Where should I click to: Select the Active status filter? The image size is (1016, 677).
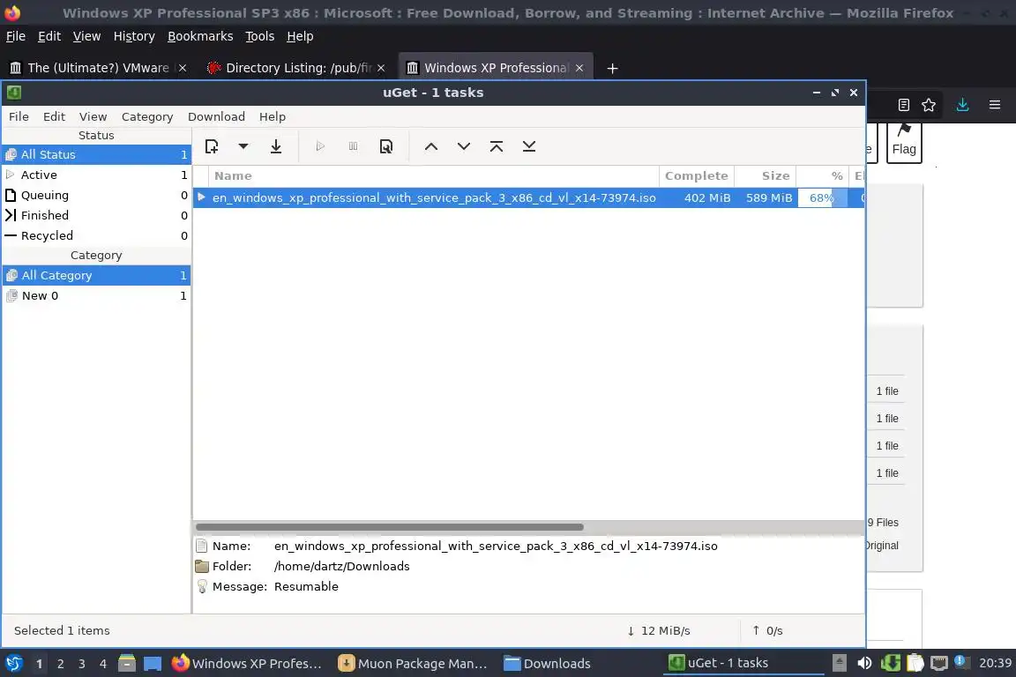96,175
